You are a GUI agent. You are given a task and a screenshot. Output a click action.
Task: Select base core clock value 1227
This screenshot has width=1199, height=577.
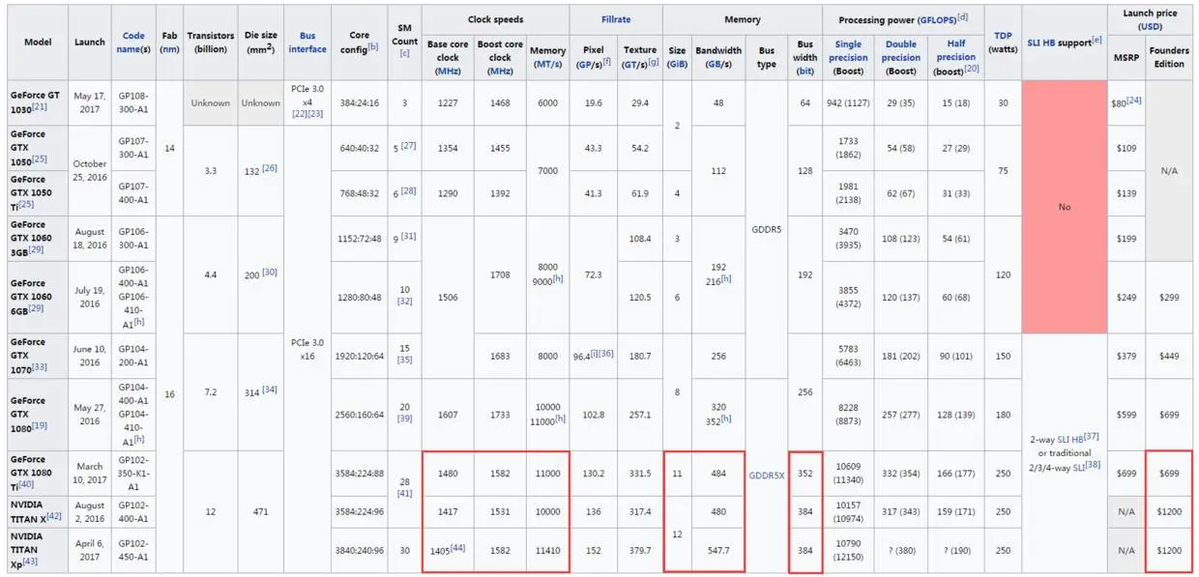coord(448,102)
